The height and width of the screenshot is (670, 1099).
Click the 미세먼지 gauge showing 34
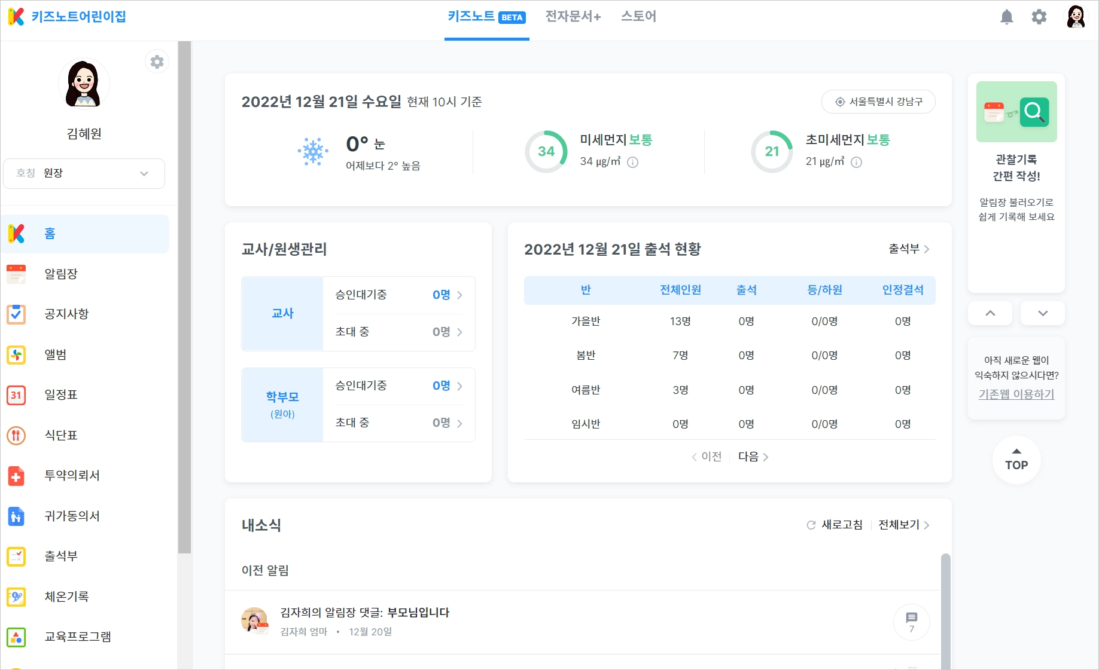546,151
